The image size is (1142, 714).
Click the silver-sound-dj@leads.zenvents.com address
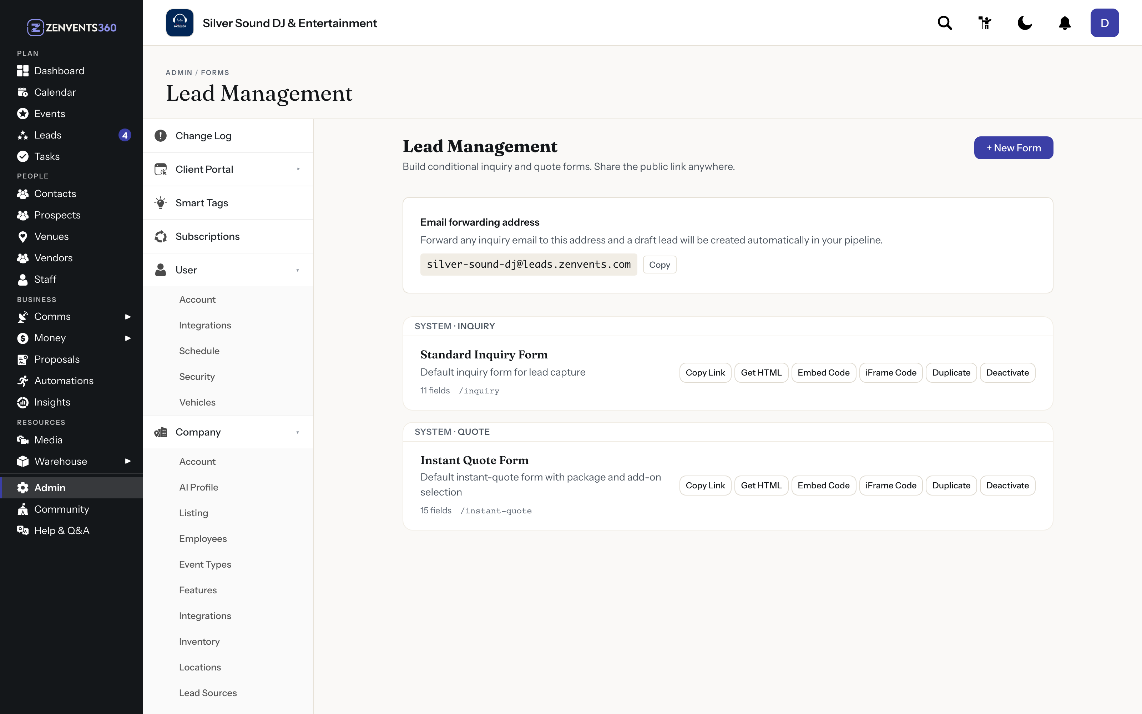pos(529,265)
